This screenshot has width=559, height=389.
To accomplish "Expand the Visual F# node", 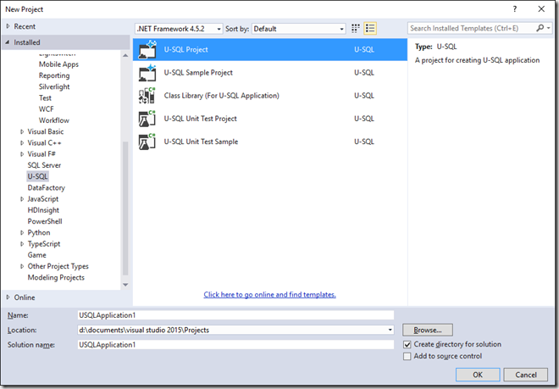I will point(22,154).
